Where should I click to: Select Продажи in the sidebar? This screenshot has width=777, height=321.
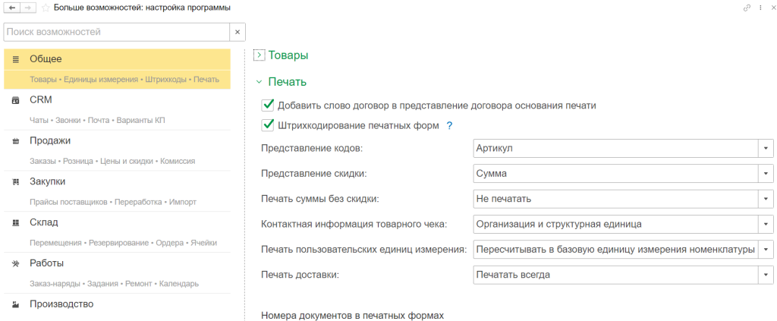click(50, 140)
